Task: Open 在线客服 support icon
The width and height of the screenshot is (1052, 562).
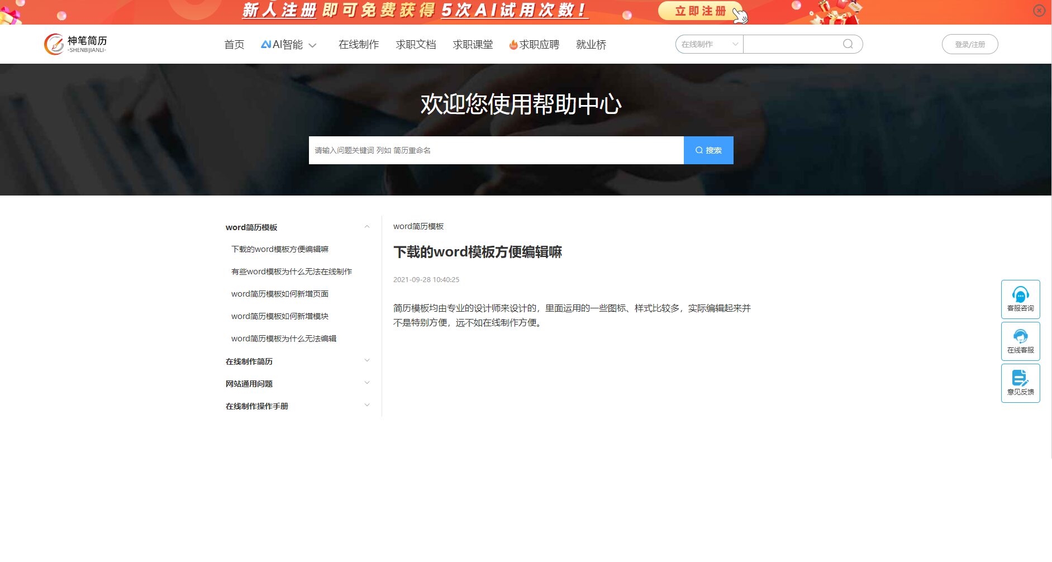Action: pos(1020,336)
